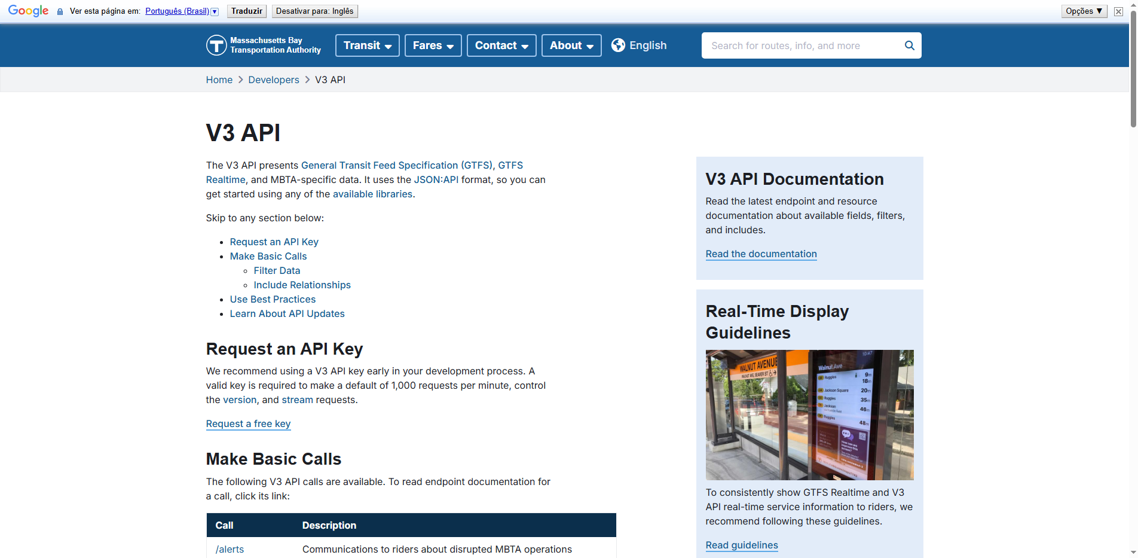
Task: Click the Real-Time Display Guidelines heading
Action: (x=778, y=322)
